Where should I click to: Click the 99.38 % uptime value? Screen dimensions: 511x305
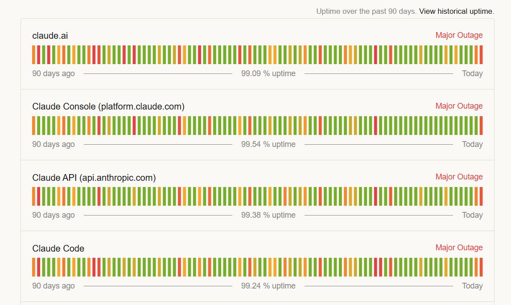[x=268, y=215]
